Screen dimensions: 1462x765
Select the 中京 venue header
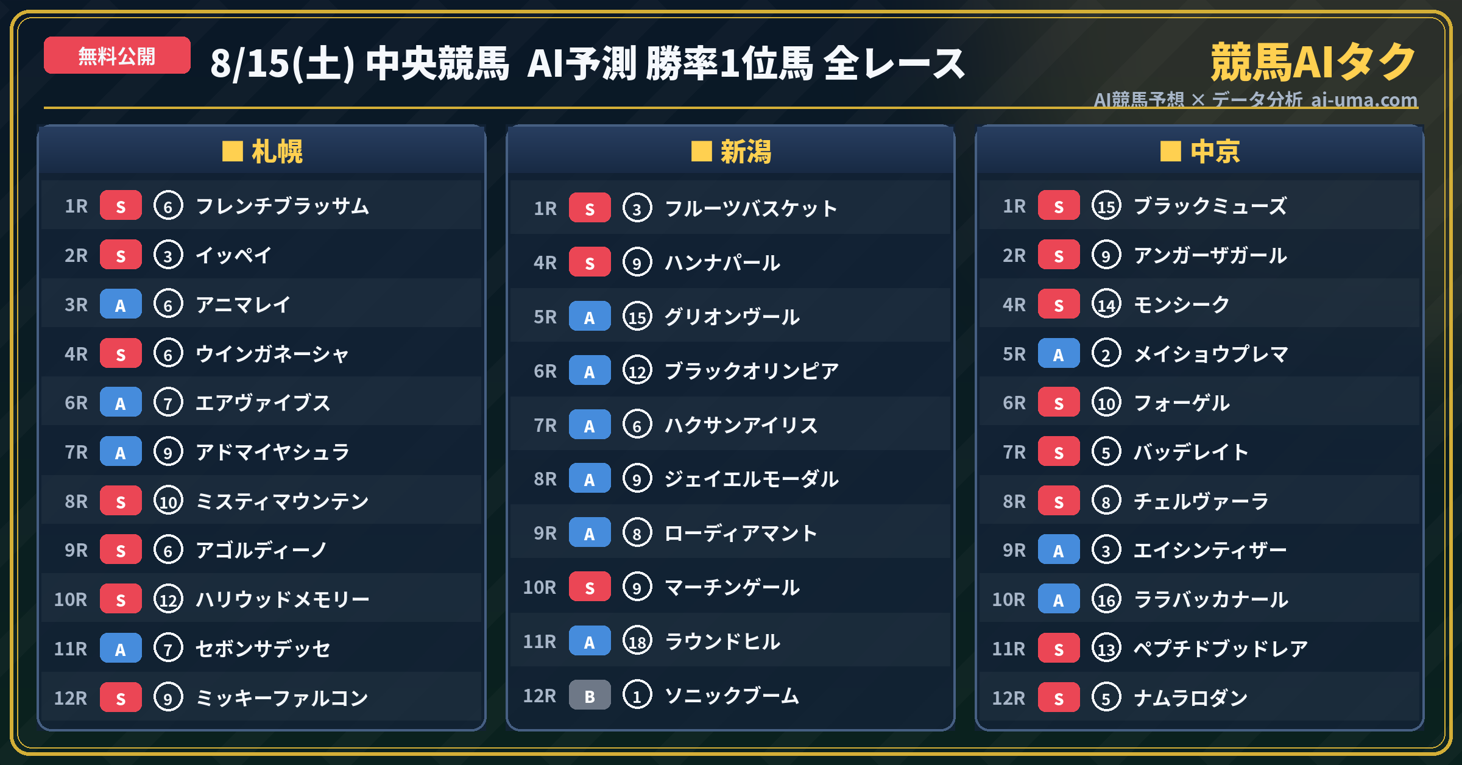pos(1200,151)
